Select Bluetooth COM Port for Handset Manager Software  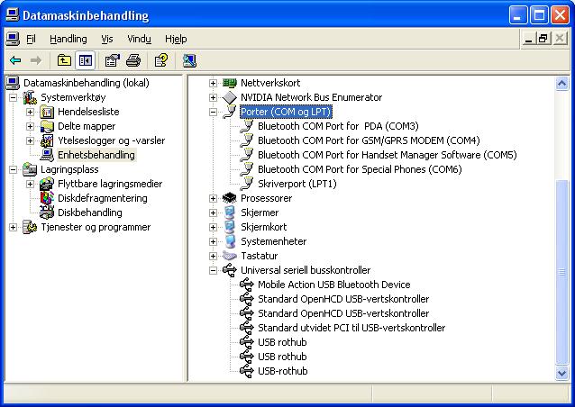388,155
